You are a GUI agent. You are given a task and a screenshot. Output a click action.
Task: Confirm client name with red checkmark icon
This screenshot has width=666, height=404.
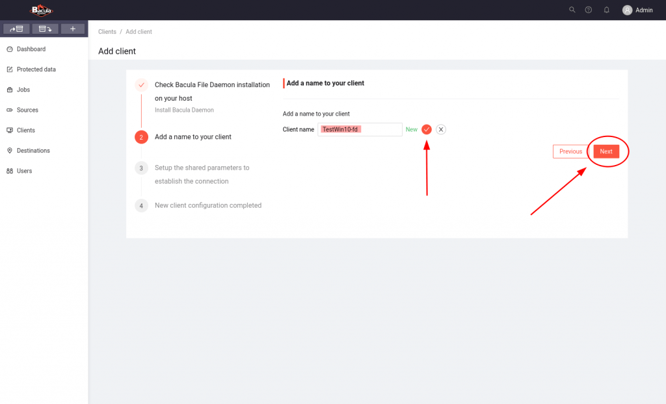427,129
